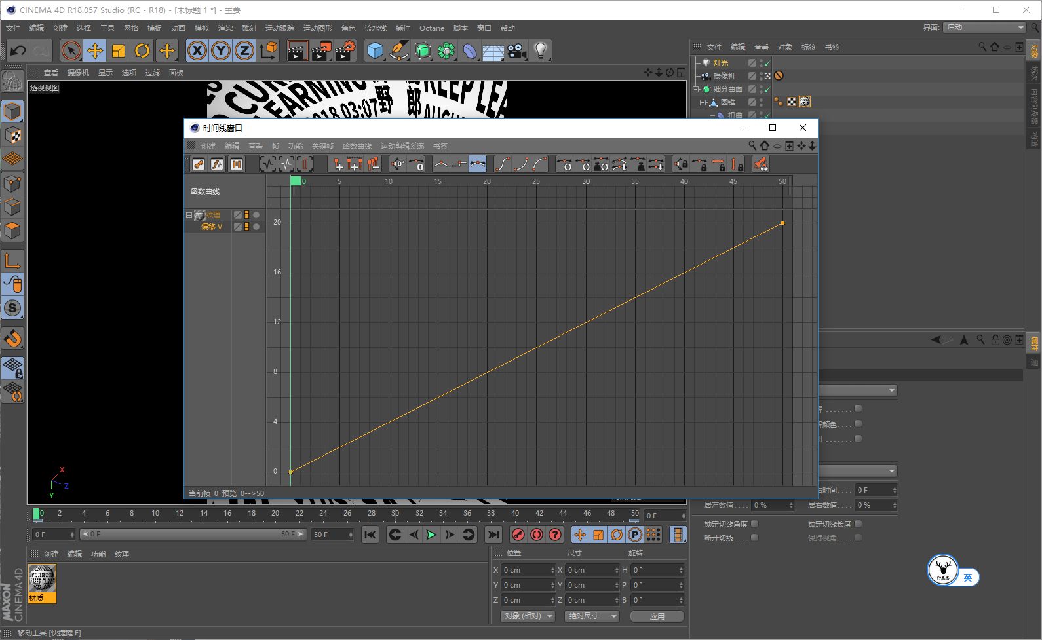Toggle the Z axis lock

tap(244, 50)
